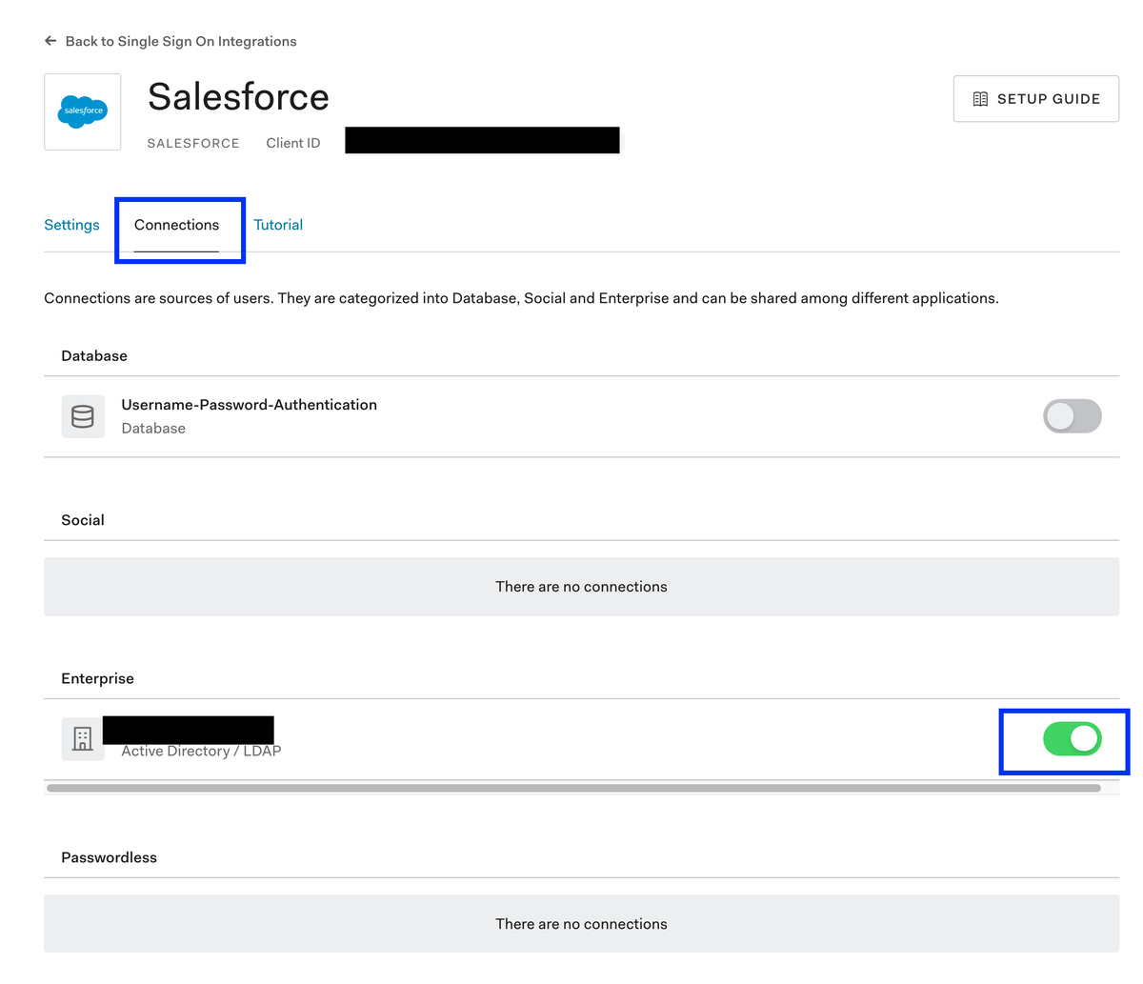Open the Setup Guide
The image size is (1143, 984).
click(1036, 99)
